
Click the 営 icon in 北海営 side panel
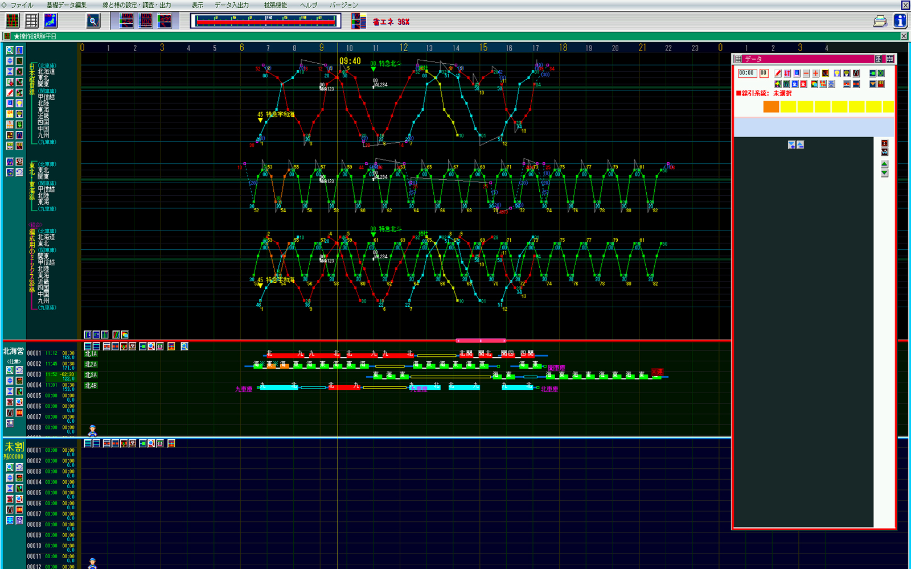pyautogui.click(x=10, y=402)
